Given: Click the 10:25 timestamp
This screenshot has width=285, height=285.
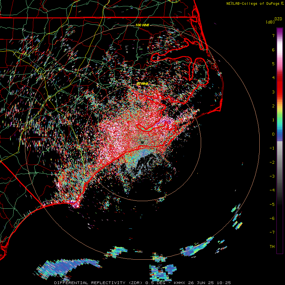Looking at the screenshot, I should point(224,283).
